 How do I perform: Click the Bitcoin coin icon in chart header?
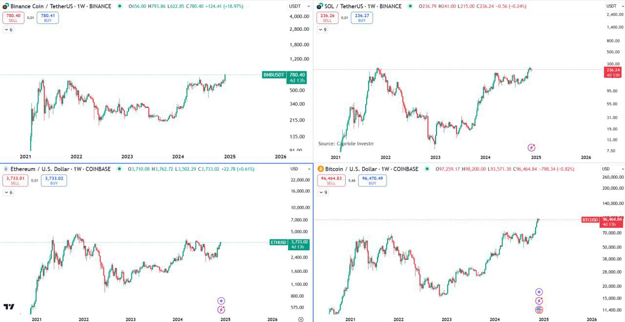click(320, 169)
